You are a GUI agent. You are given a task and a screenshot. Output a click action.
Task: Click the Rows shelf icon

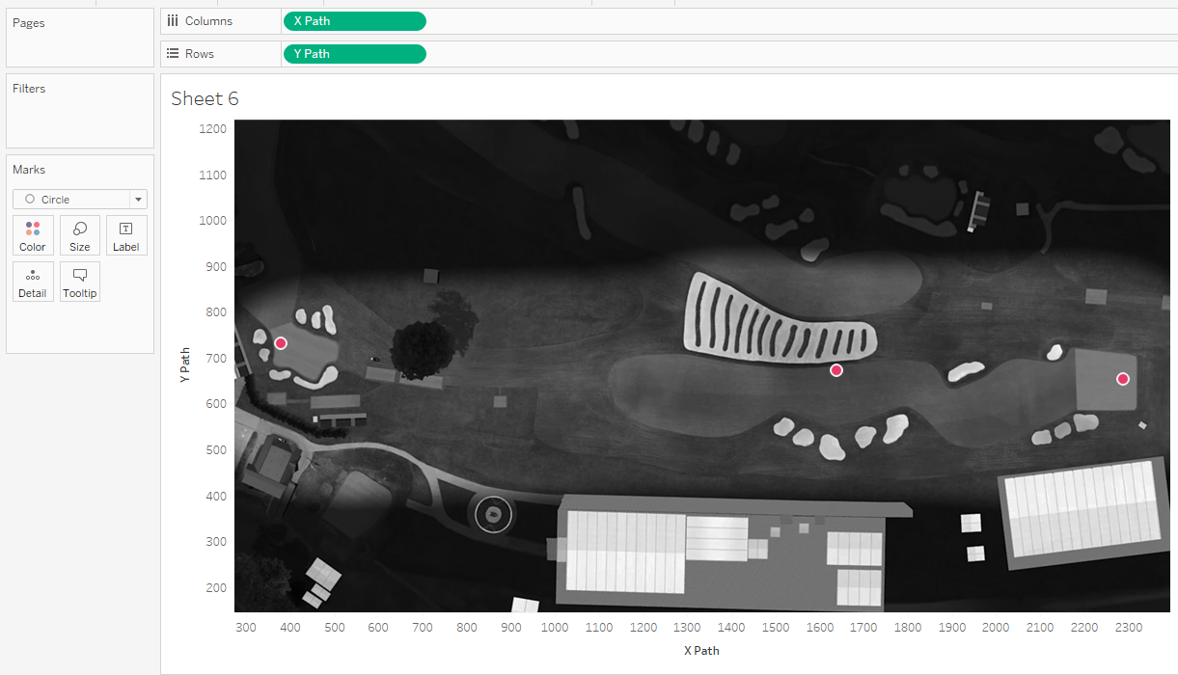coord(173,54)
